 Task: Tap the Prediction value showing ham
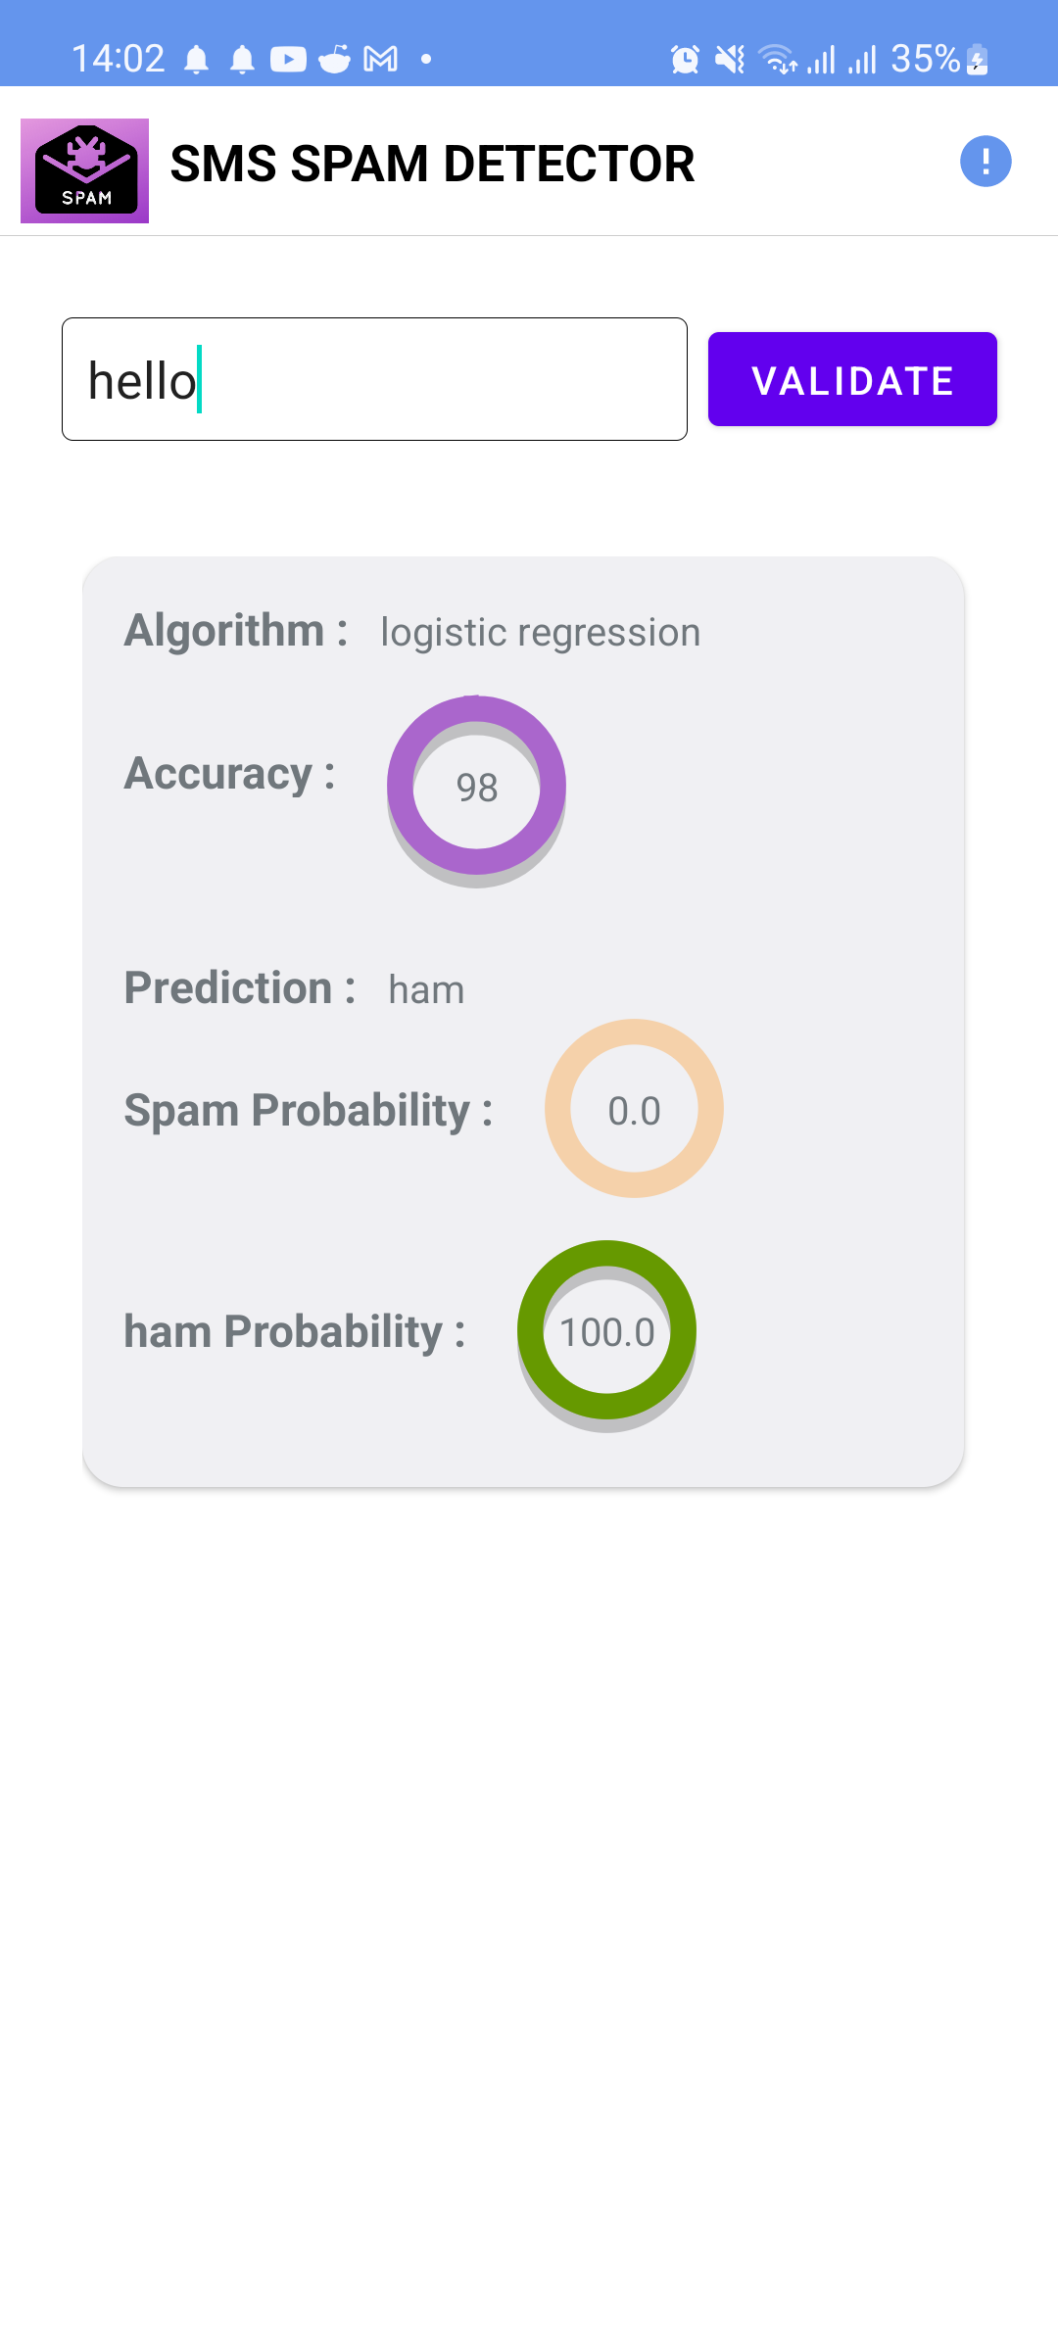426,989
